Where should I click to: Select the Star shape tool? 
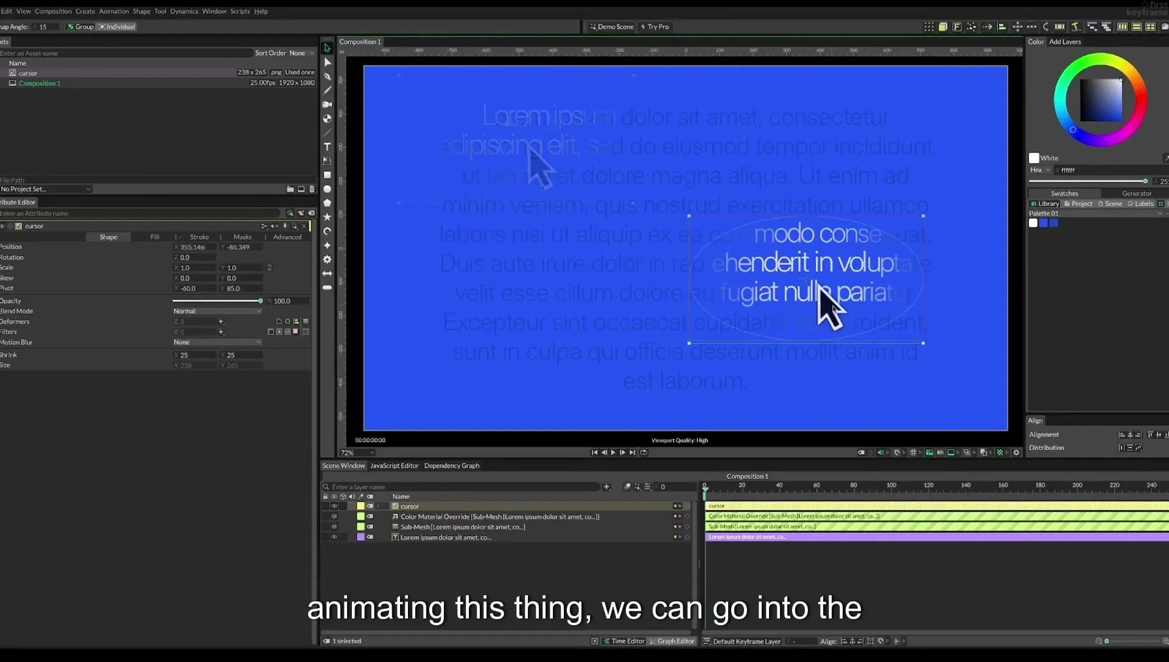pyautogui.click(x=327, y=217)
